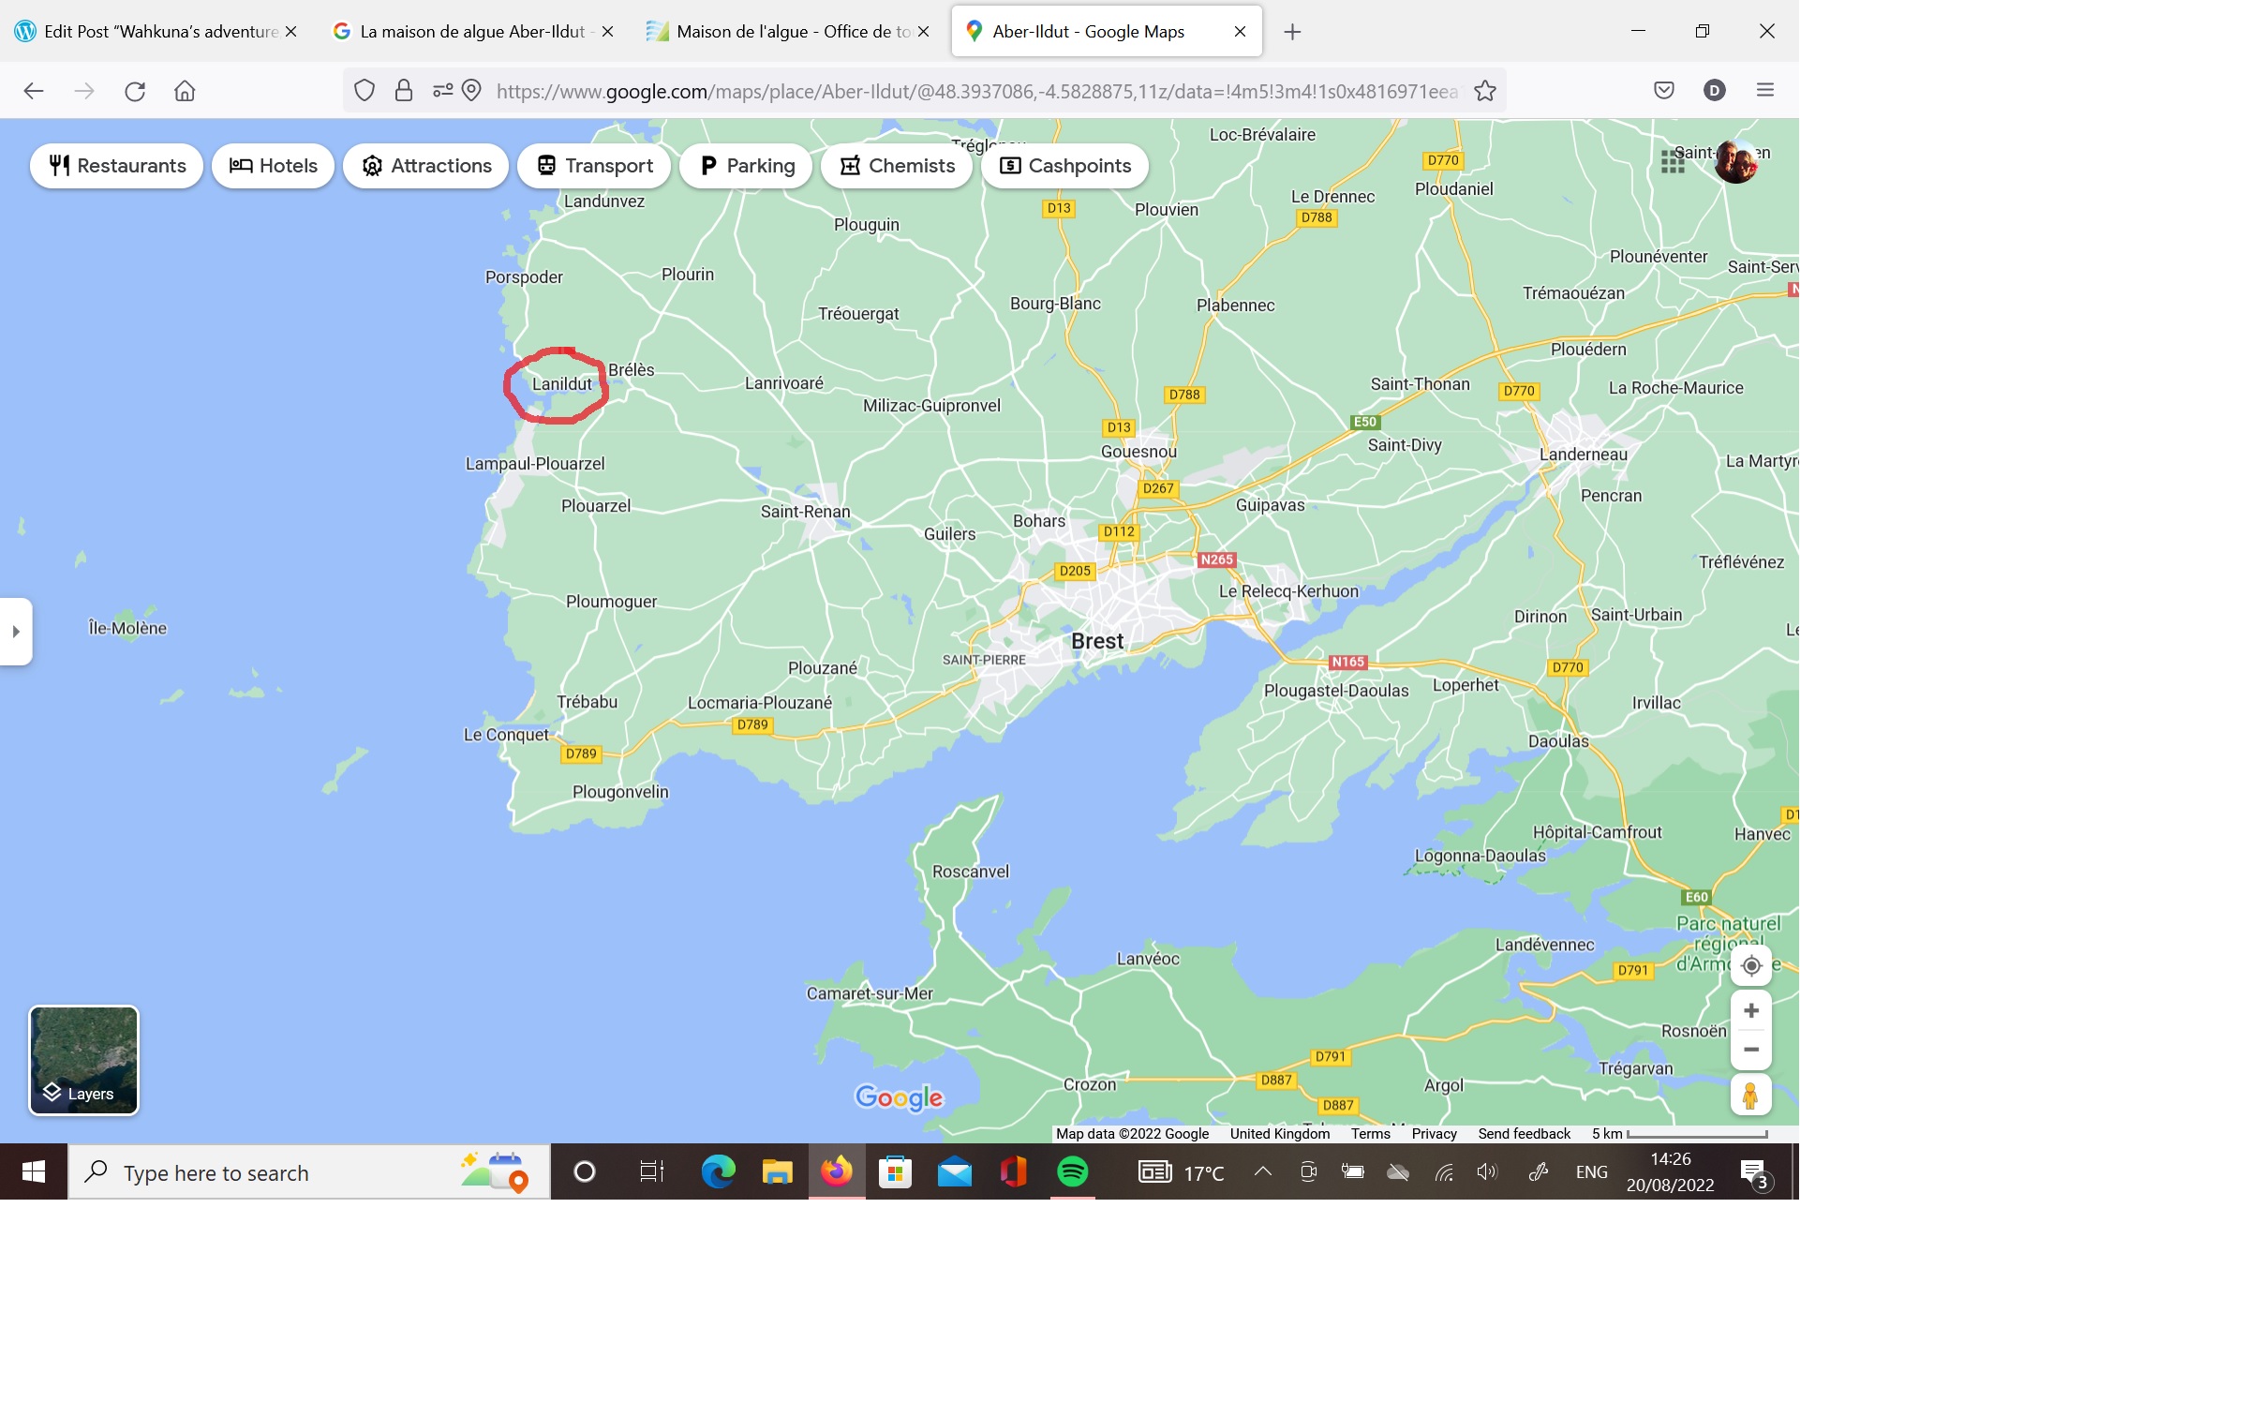Image resolution: width=2247 pixels, height=1402 pixels.
Task: Zoom in with the plus button
Action: coord(1750,1010)
